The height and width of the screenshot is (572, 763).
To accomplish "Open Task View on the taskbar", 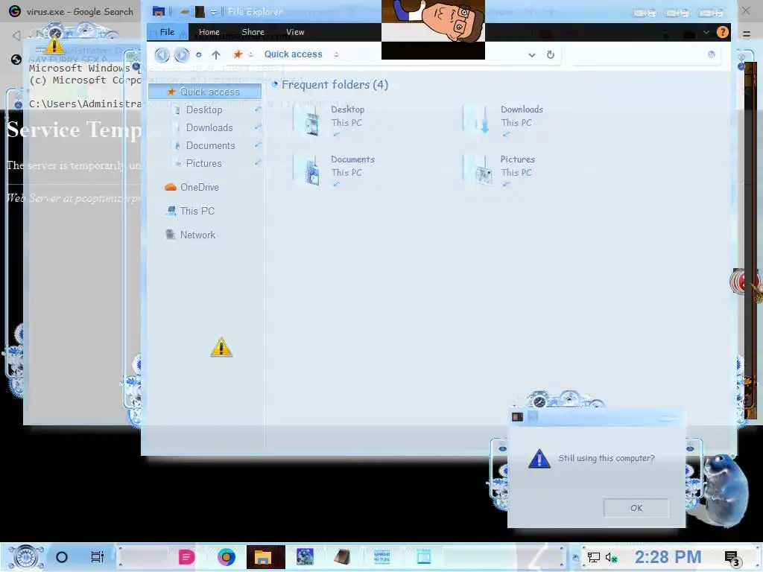I will point(98,557).
